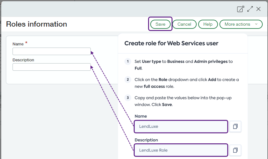This screenshot has height=159, width=268.
Task: Close the Roles information dialog
Action: (x=259, y=9)
